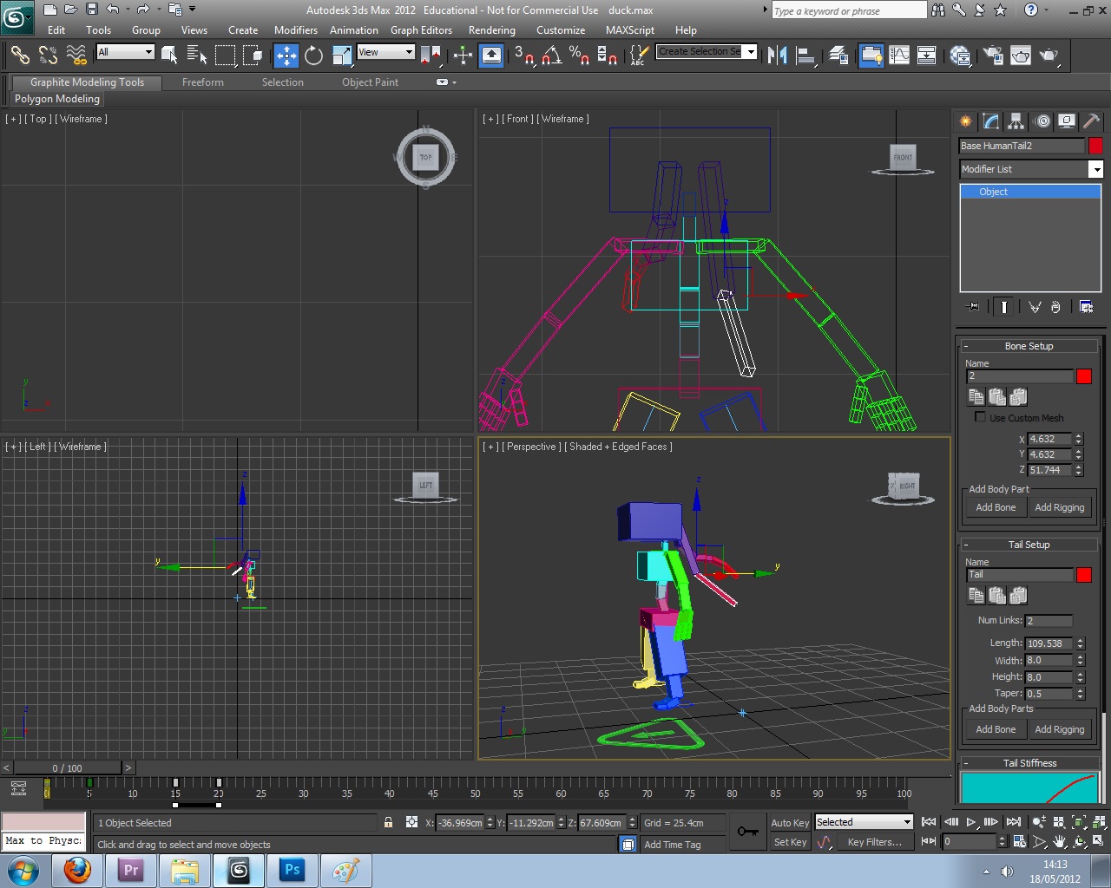The image size is (1111, 888).
Task: Open the Curve Editor from the toolbar
Action: point(899,55)
